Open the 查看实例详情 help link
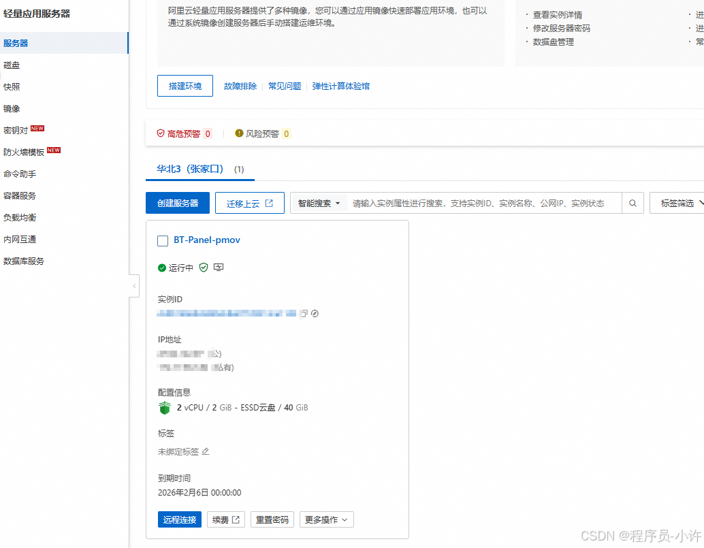Viewport: 704px width, 548px height. (x=557, y=15)
